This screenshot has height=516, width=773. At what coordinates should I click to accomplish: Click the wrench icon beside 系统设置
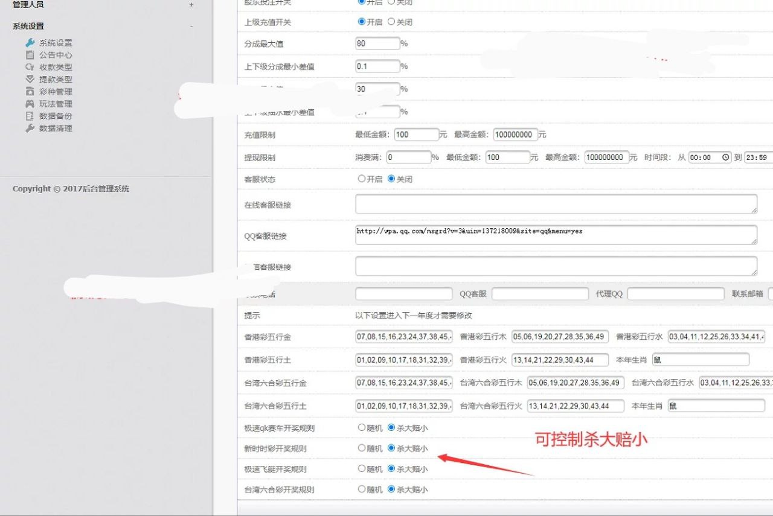pyautogui.click(x=30, y=43)
